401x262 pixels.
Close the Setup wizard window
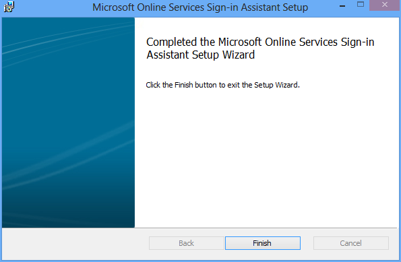pyautogui.click(x=384, y=5)
